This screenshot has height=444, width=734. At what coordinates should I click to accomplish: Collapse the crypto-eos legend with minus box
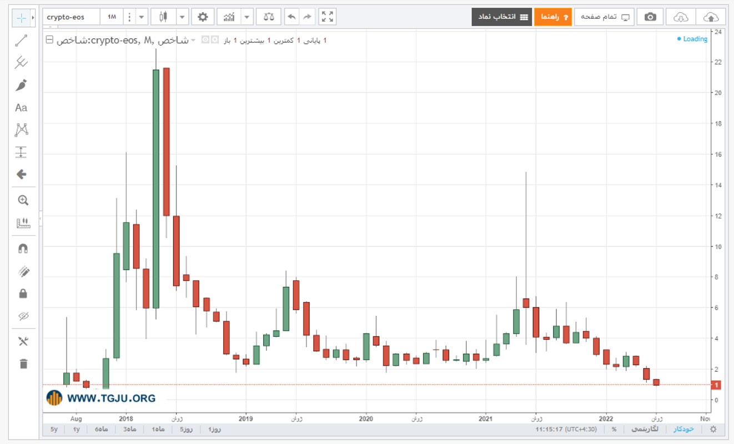(x=49, y=40)
